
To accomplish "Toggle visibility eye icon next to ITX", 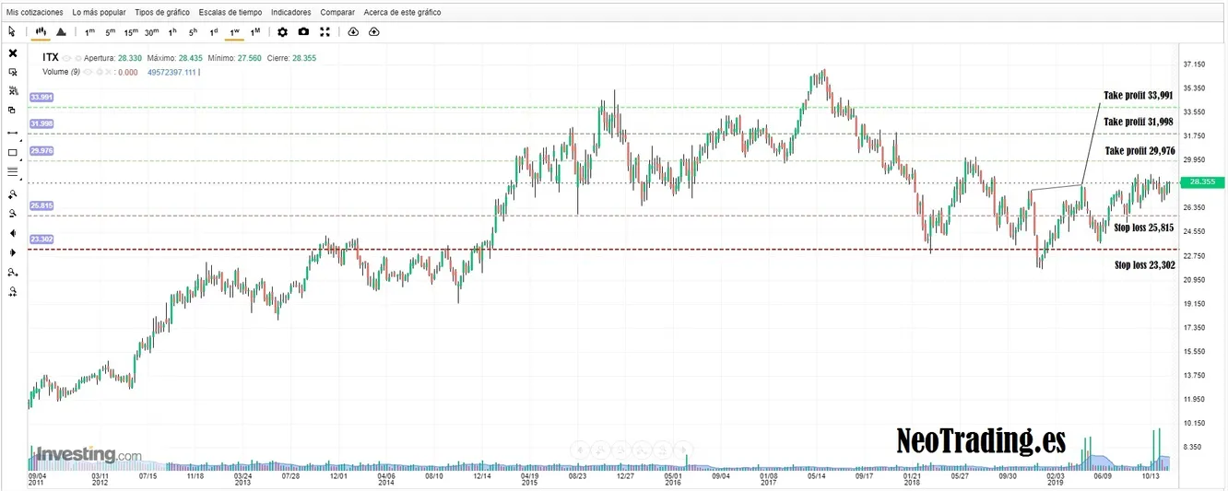I will (x=67, y=57).
